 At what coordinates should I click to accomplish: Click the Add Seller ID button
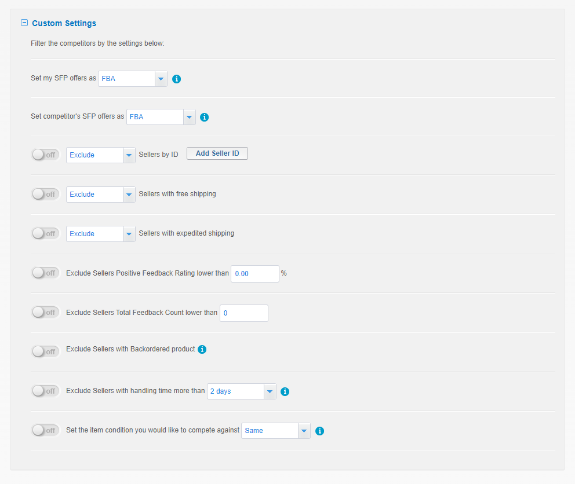point(217,153)
